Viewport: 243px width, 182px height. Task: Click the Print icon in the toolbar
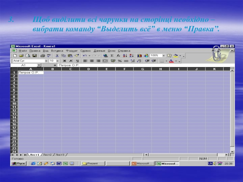tap(42, 56)
